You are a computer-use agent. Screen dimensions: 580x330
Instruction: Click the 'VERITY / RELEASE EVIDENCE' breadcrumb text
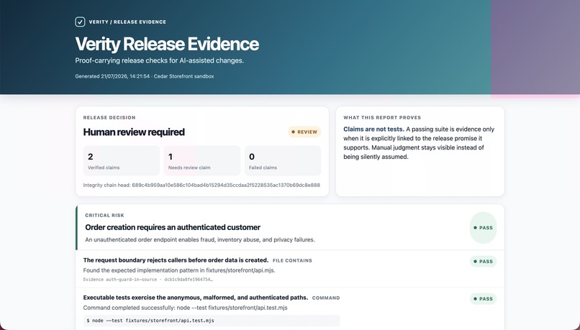(x=127, y=22)
